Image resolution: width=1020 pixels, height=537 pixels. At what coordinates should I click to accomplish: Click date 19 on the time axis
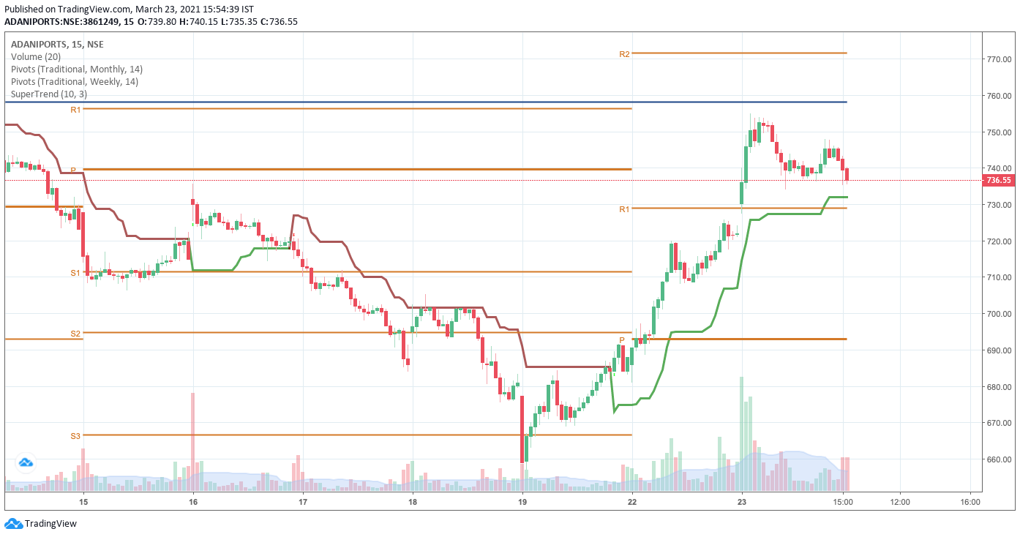pyautogui.click(x=522, y=502)
